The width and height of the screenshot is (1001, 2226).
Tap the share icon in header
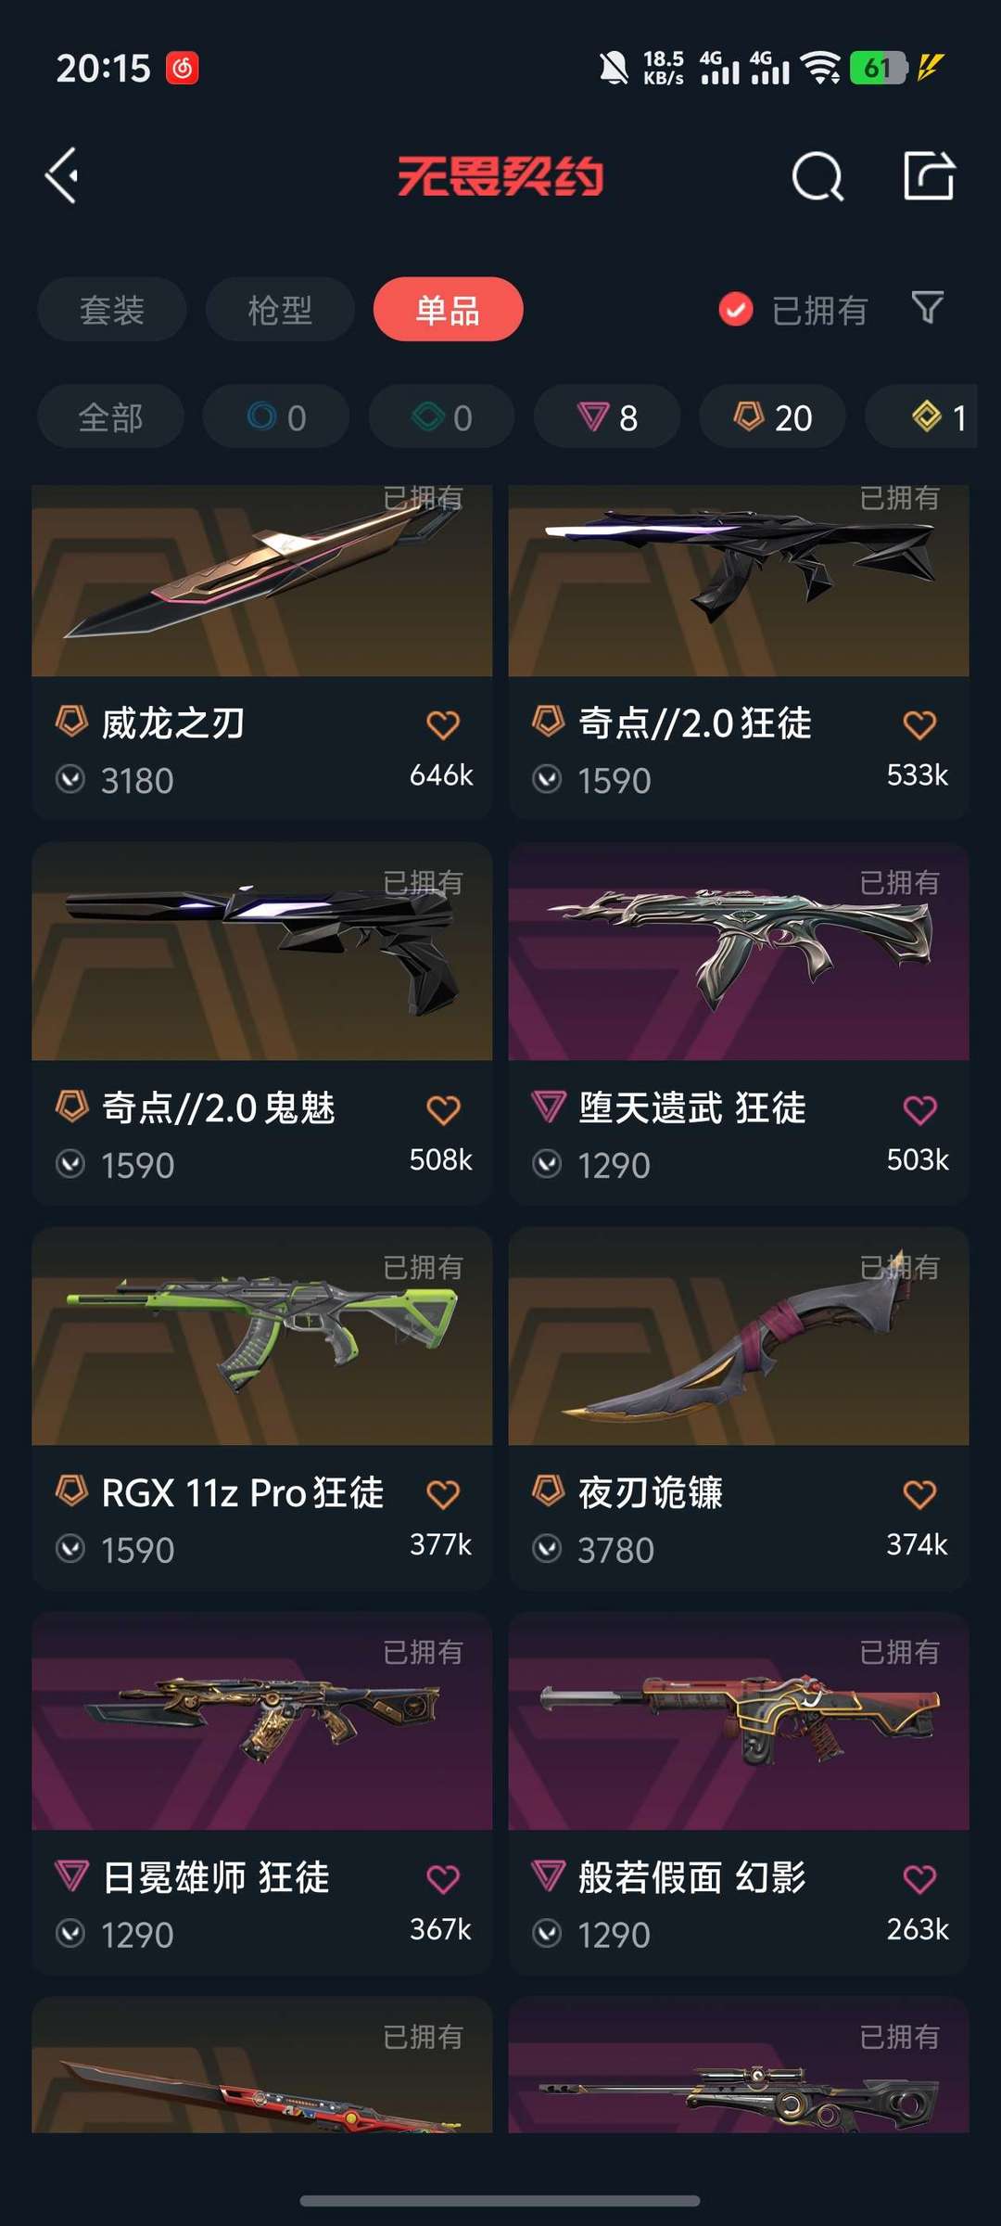click(x=929, y=175)
